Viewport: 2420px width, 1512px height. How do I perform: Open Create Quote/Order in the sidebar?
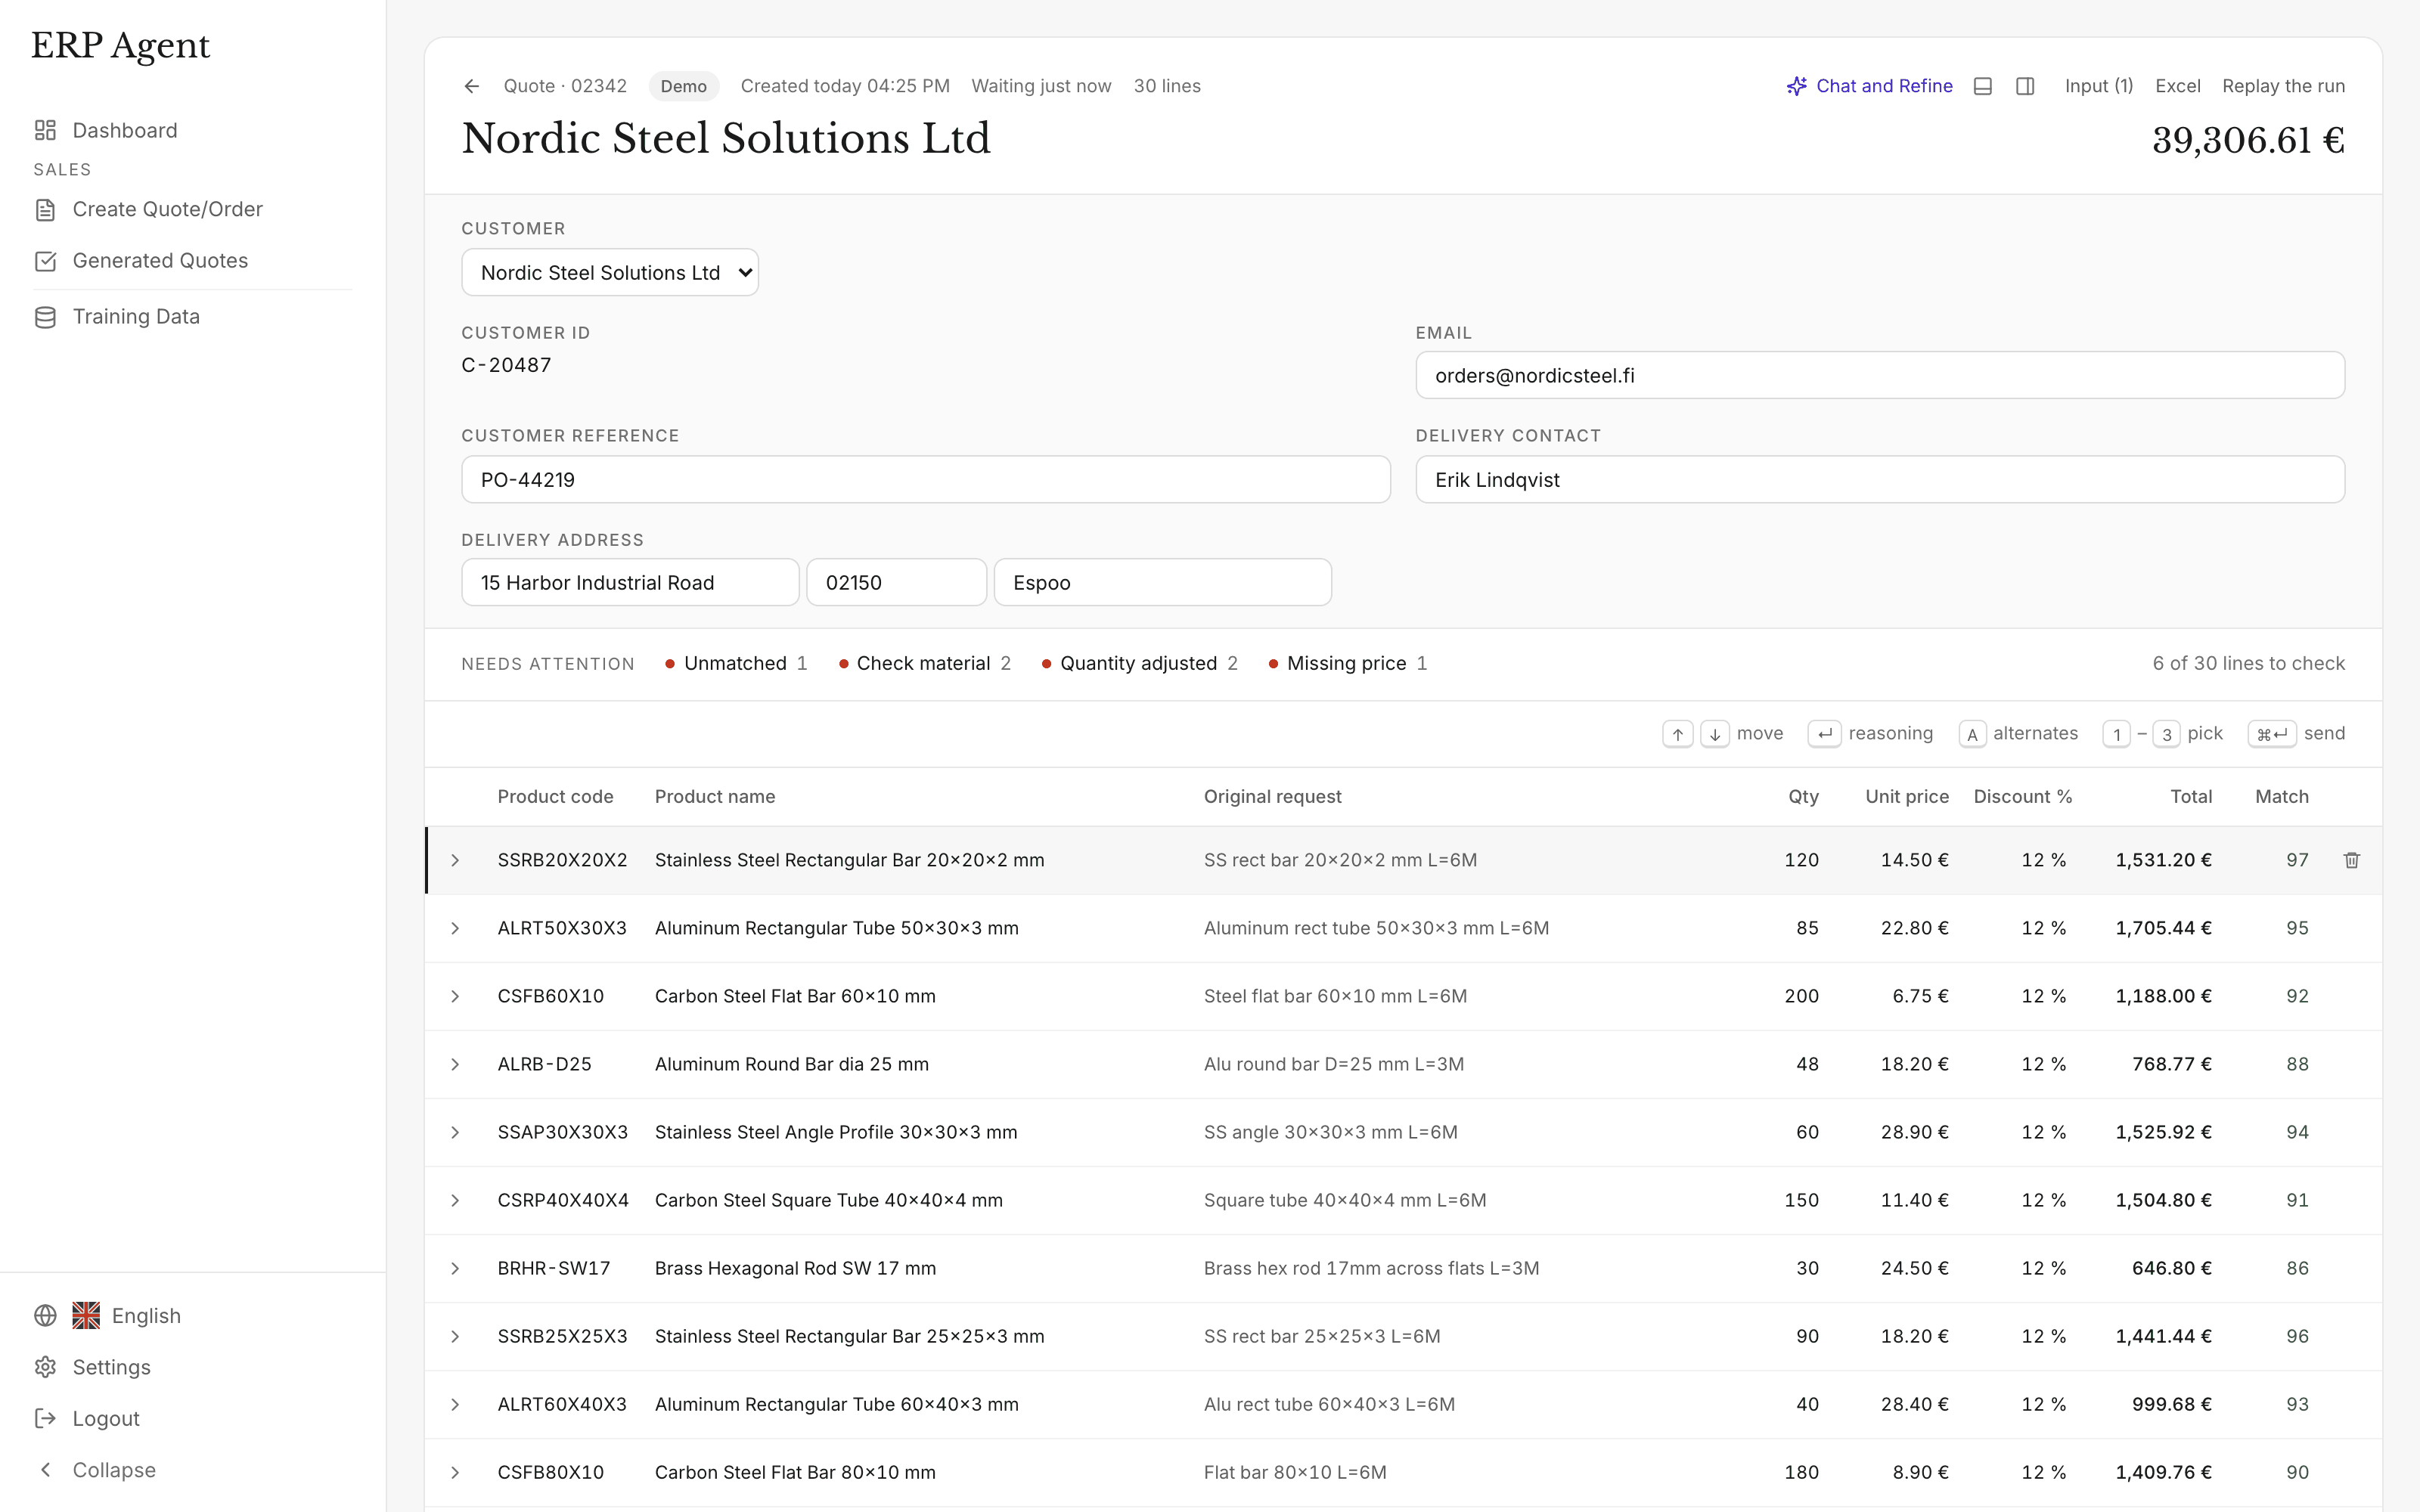[x=167, y=209]
